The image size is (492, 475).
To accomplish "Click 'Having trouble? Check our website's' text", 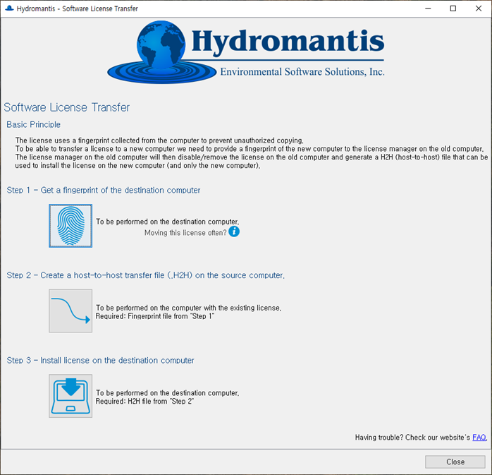I will [412, 438].
